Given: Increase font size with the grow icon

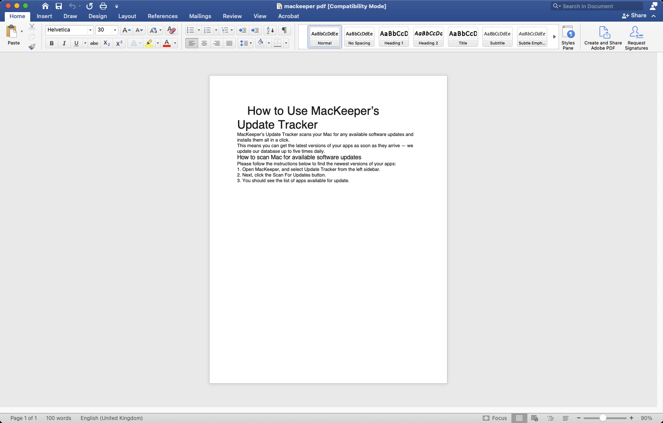Looking at the screenshot, I should tap(126, 30).
